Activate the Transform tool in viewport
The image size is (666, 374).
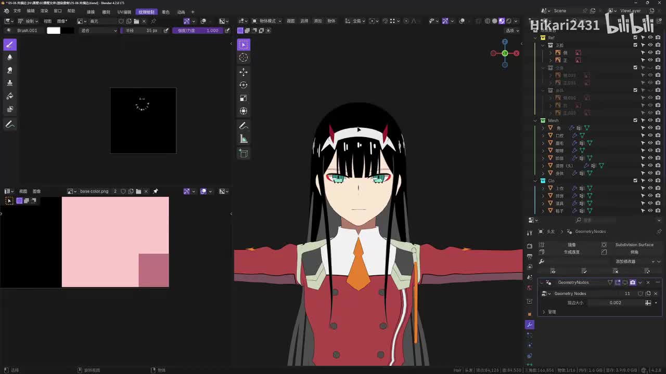[x=244, y=111]
